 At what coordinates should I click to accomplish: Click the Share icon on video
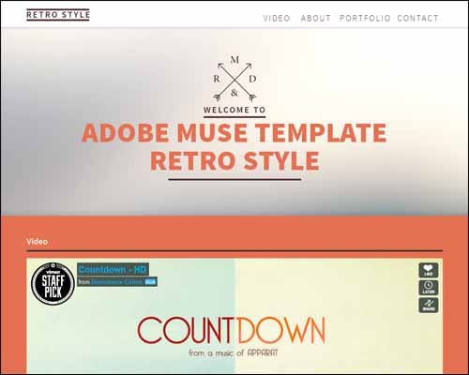pyautogui.click(x=429, y=306)
